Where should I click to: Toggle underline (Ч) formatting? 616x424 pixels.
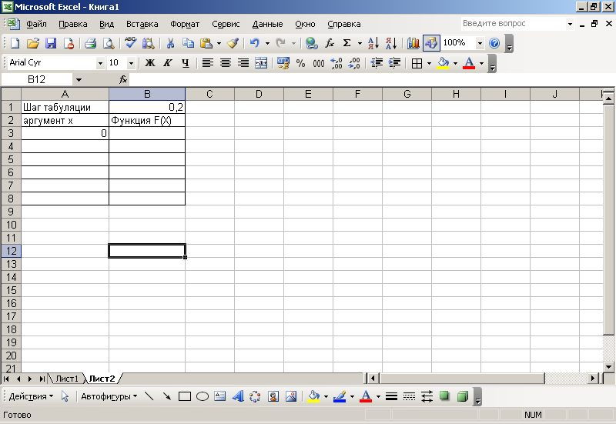pyautogui.click(x=186, y=63)
